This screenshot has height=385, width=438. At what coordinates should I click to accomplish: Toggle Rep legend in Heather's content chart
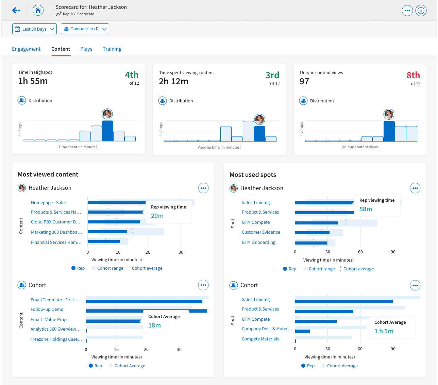[78, 268]
